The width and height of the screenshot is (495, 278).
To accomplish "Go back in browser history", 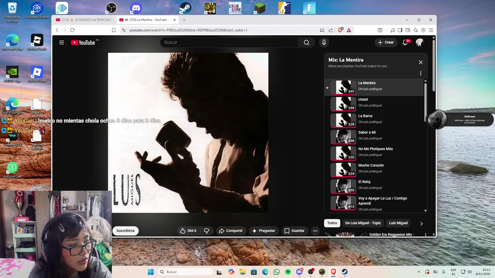I will click(57, 30).
